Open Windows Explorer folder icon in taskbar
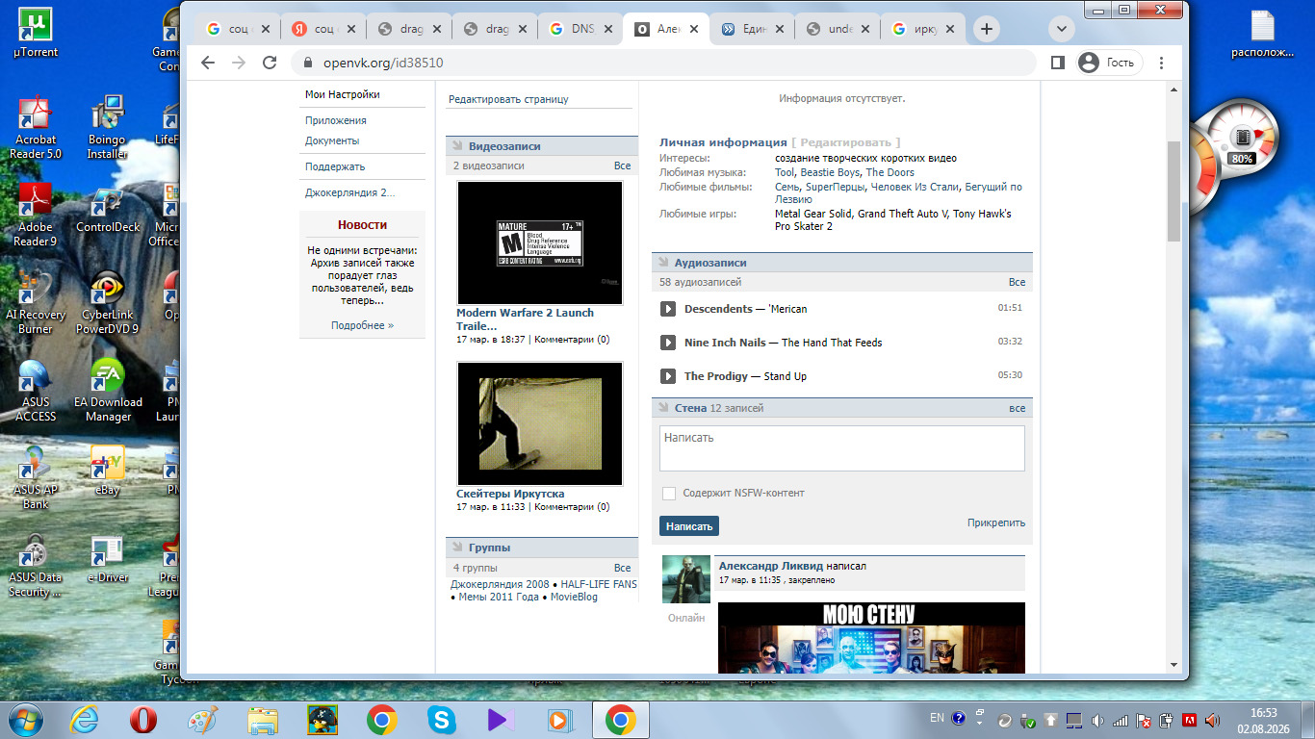 pos(263,720)
